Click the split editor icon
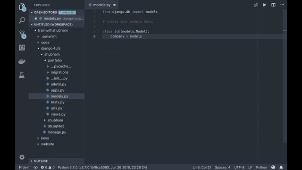 click(273, 5)
